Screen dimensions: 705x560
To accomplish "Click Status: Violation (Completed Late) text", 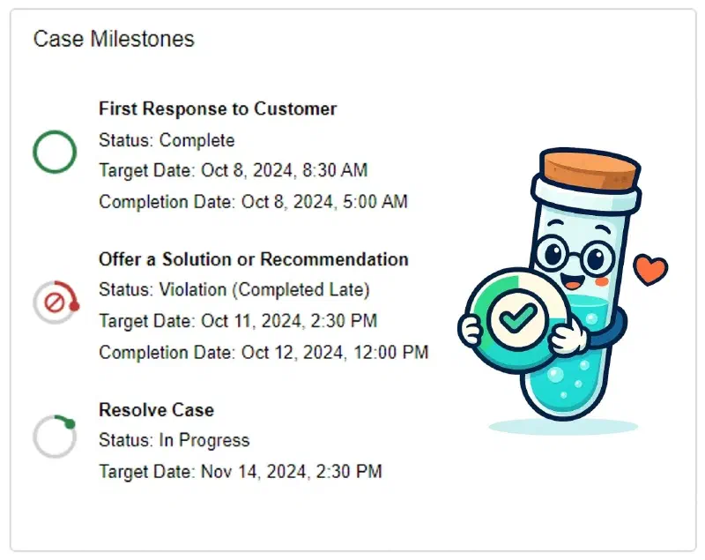I will (234, 289).
